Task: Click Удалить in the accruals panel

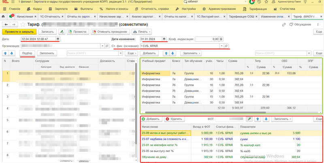Action: click(174, 119)
